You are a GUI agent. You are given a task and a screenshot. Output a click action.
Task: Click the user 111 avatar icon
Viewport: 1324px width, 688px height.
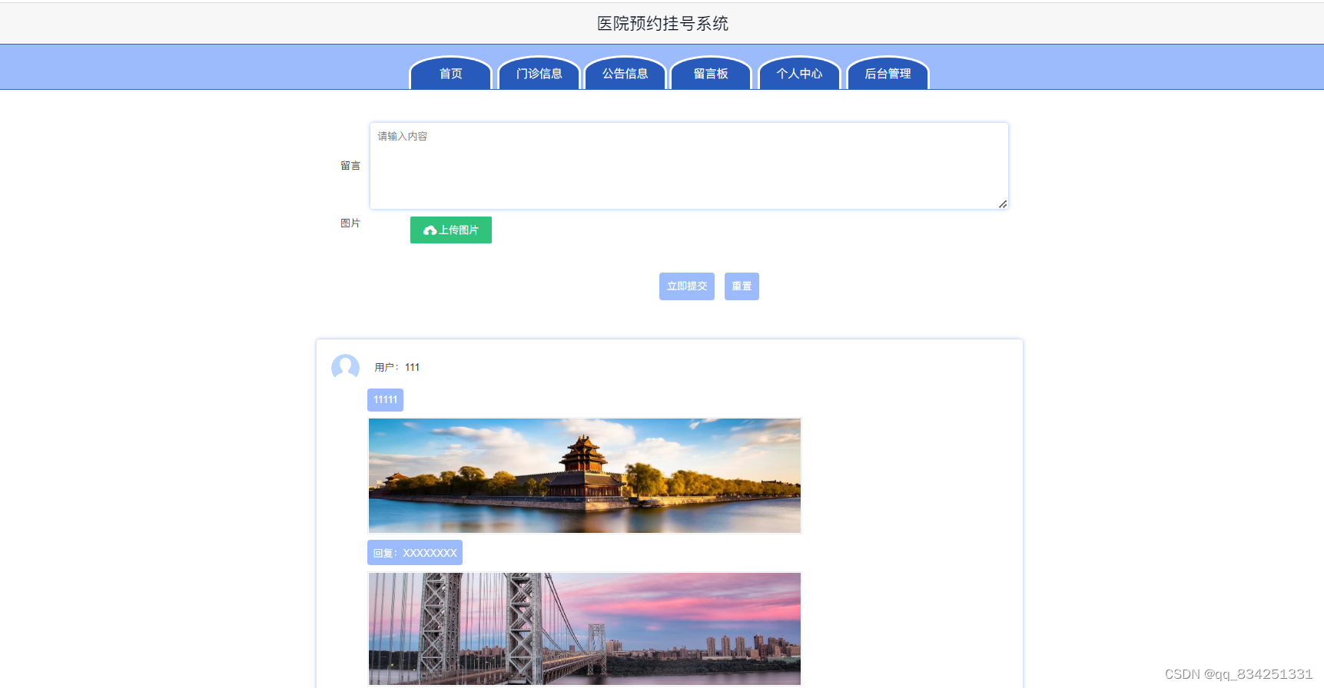(345, 368)
